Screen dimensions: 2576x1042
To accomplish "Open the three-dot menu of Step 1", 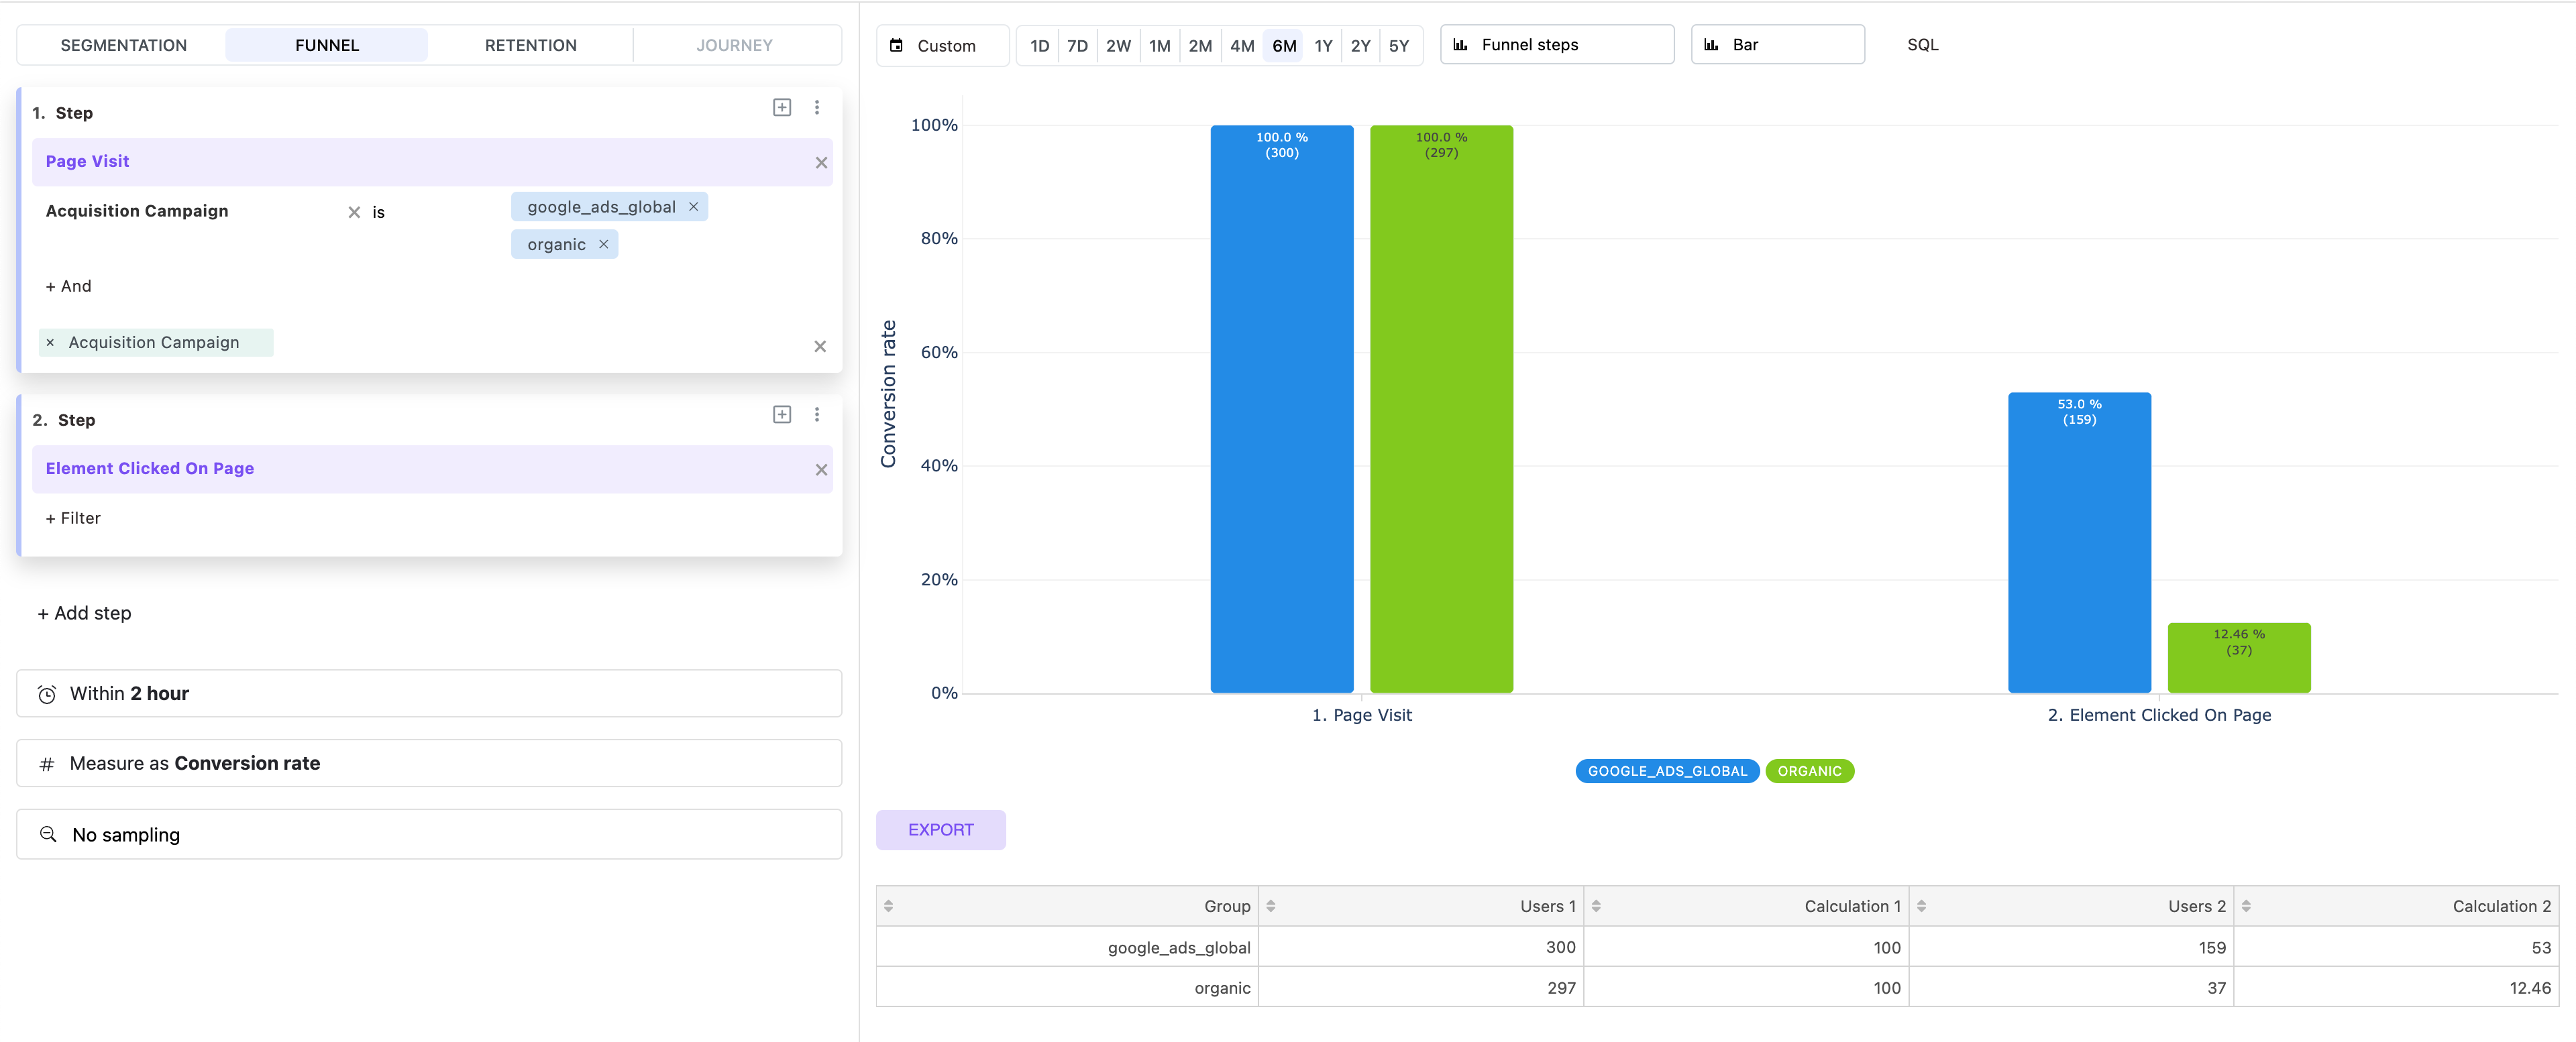I will pos(817,107).
